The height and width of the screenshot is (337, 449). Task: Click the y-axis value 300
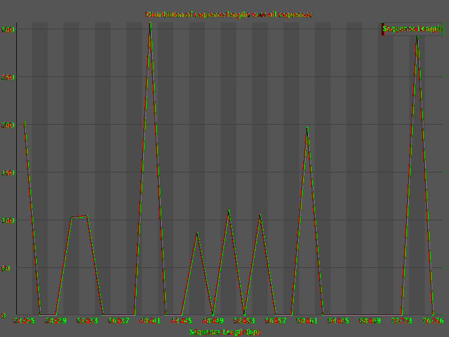[7, 29]
